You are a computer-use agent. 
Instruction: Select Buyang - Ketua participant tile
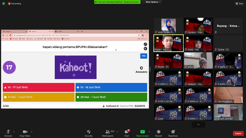tap(228, 26)
